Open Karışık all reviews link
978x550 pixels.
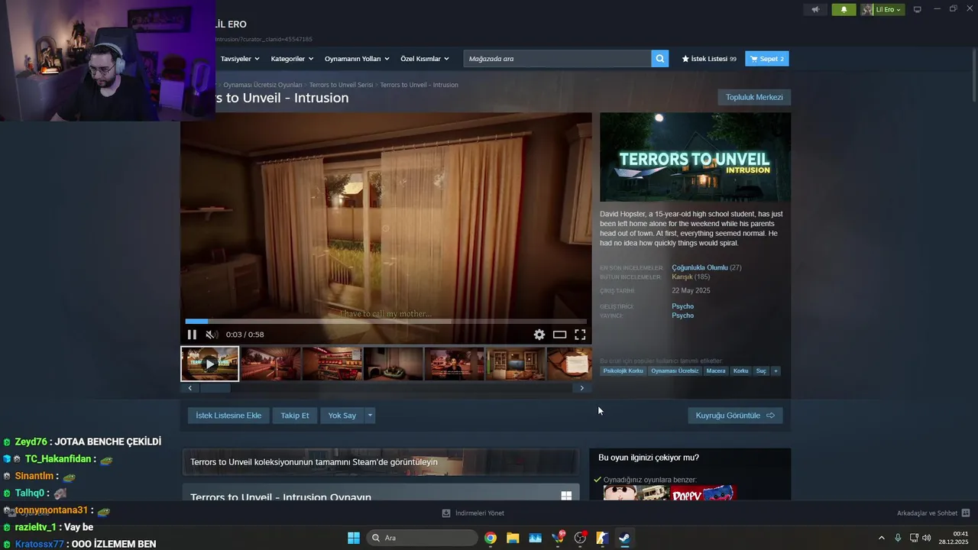682,277
